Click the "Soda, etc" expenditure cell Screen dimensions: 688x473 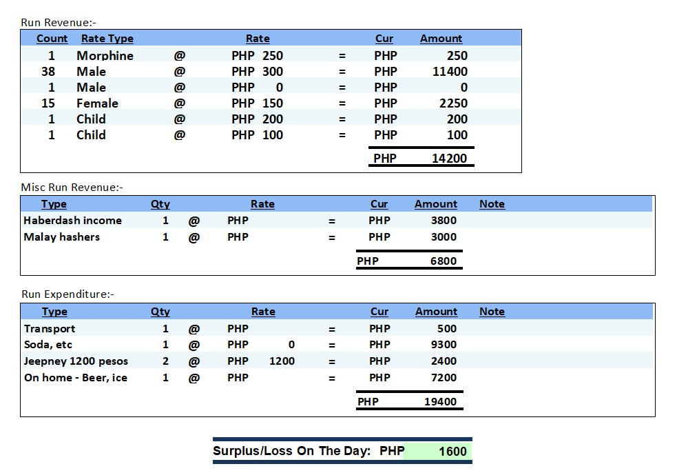pyautogui.click(x=48, y=345)
